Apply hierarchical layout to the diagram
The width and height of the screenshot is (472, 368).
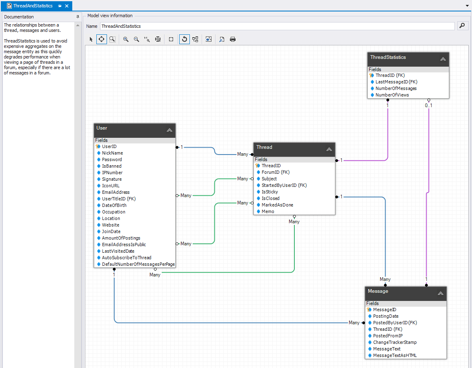195,39
